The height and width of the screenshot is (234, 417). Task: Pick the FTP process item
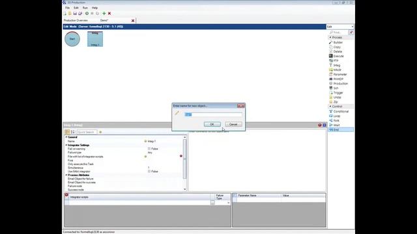coord(335,60)
